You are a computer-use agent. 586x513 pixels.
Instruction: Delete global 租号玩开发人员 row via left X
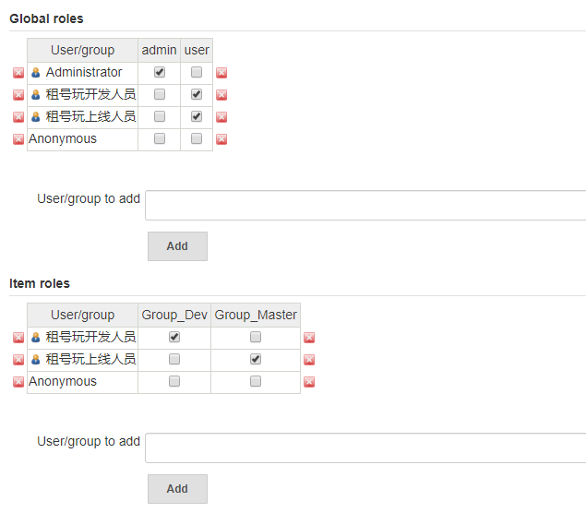click(x=18, y=95)
